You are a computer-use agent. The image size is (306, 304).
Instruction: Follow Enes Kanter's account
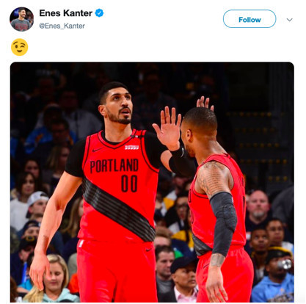(x=249, y=19)
